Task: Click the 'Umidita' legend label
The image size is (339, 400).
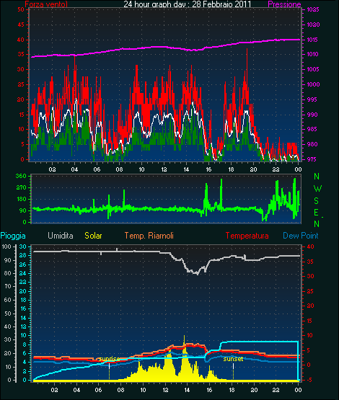Action: coord(61,235)
